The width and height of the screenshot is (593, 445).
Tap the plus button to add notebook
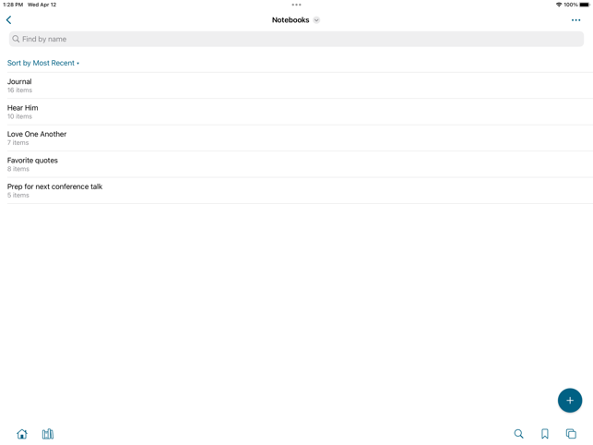point(569,400)
